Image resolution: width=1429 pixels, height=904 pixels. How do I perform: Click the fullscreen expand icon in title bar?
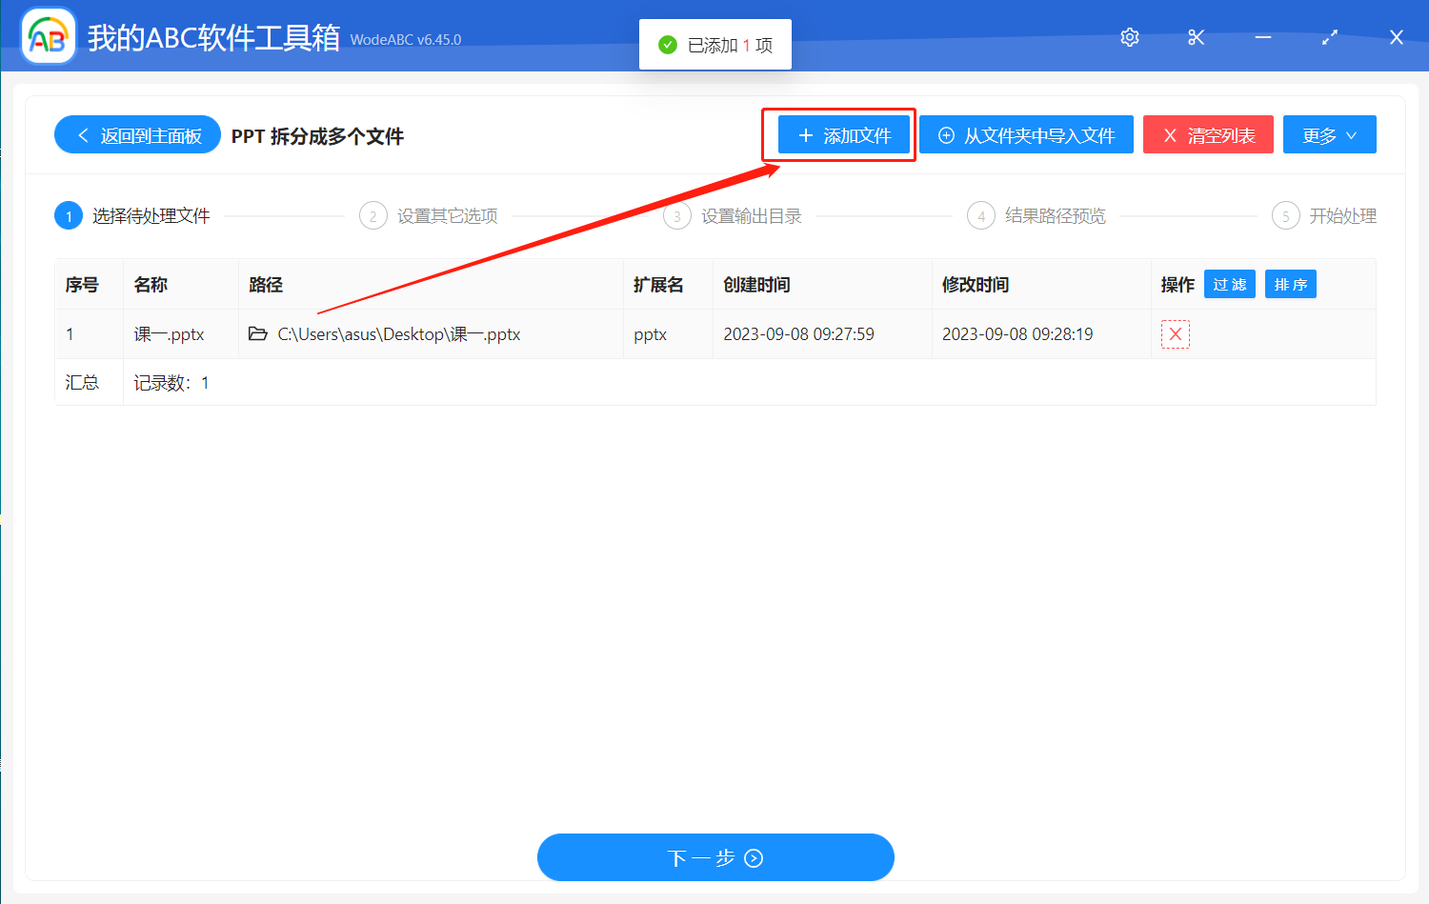pos(1330,37)
